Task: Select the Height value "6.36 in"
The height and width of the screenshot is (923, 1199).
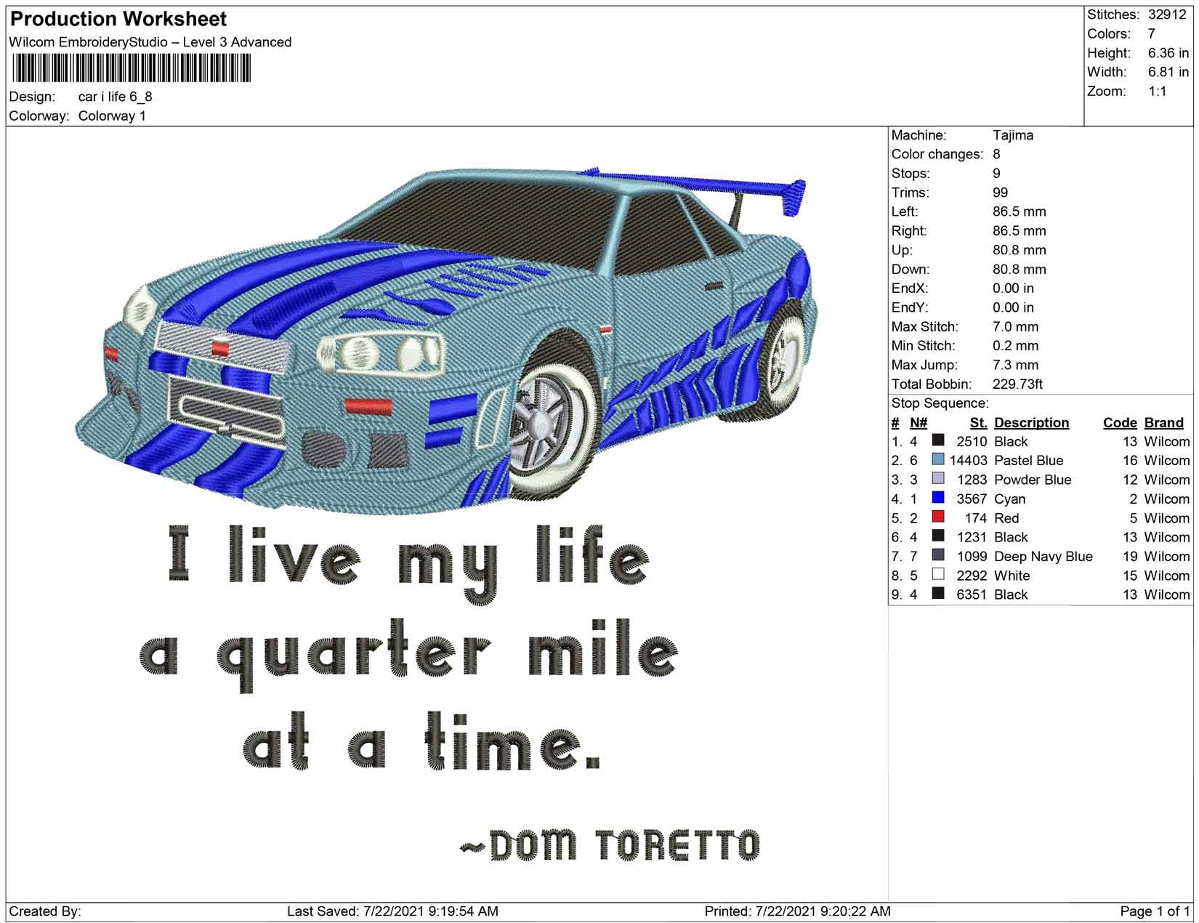Action: pos(1168,53)
